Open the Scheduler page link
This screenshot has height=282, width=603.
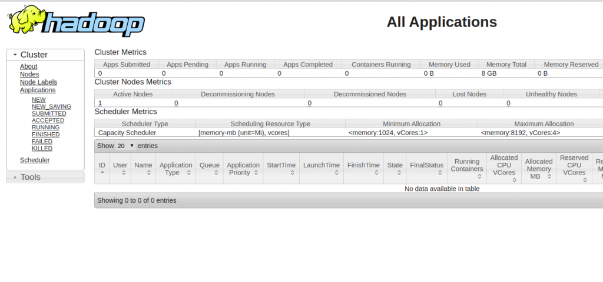[35, 160]
